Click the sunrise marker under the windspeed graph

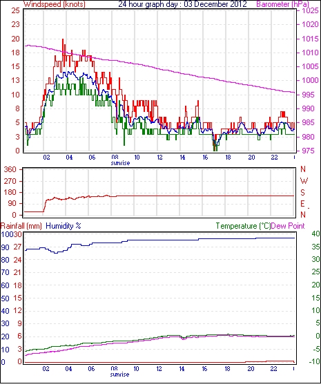coord(120,163)
